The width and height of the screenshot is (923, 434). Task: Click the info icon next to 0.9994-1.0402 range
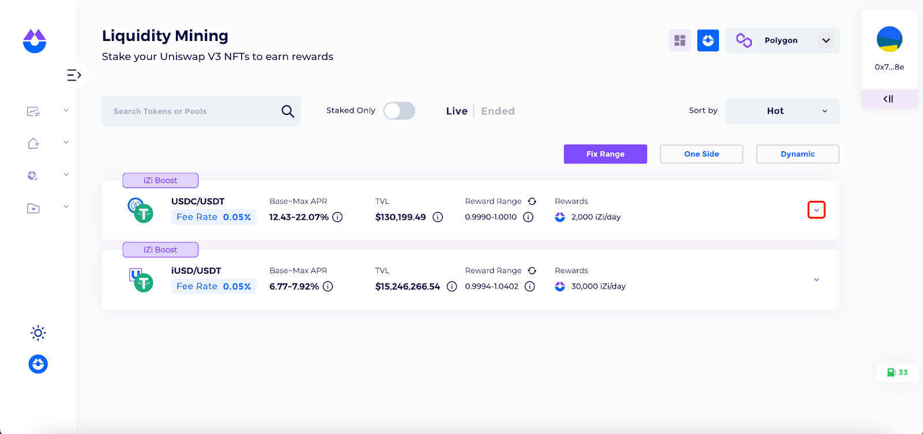(x=530, y=286)
